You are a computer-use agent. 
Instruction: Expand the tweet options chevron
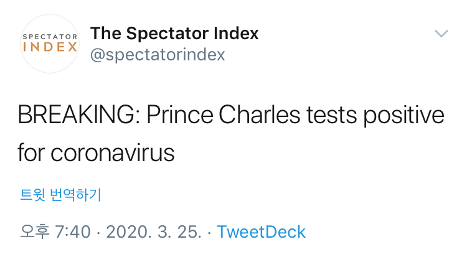coord(441,34)
